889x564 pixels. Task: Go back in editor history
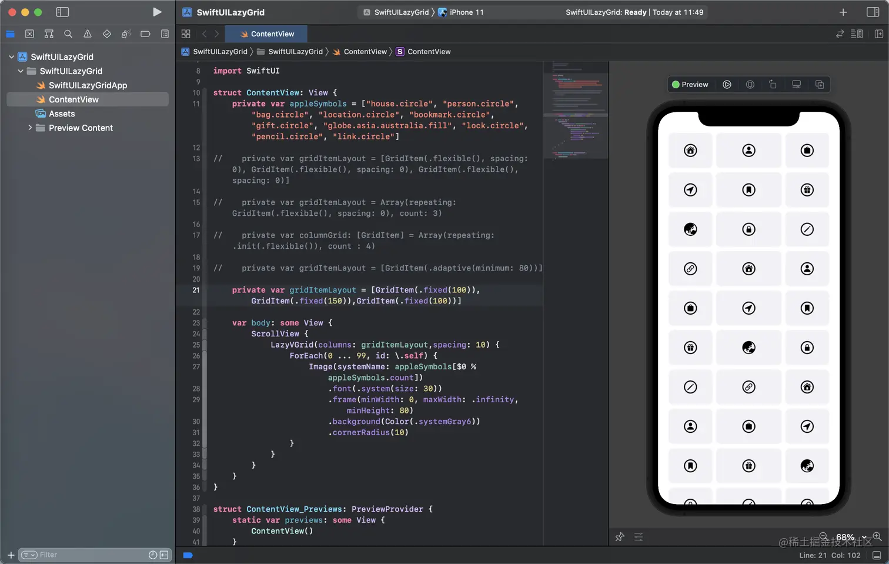click(x=204, y=34)
